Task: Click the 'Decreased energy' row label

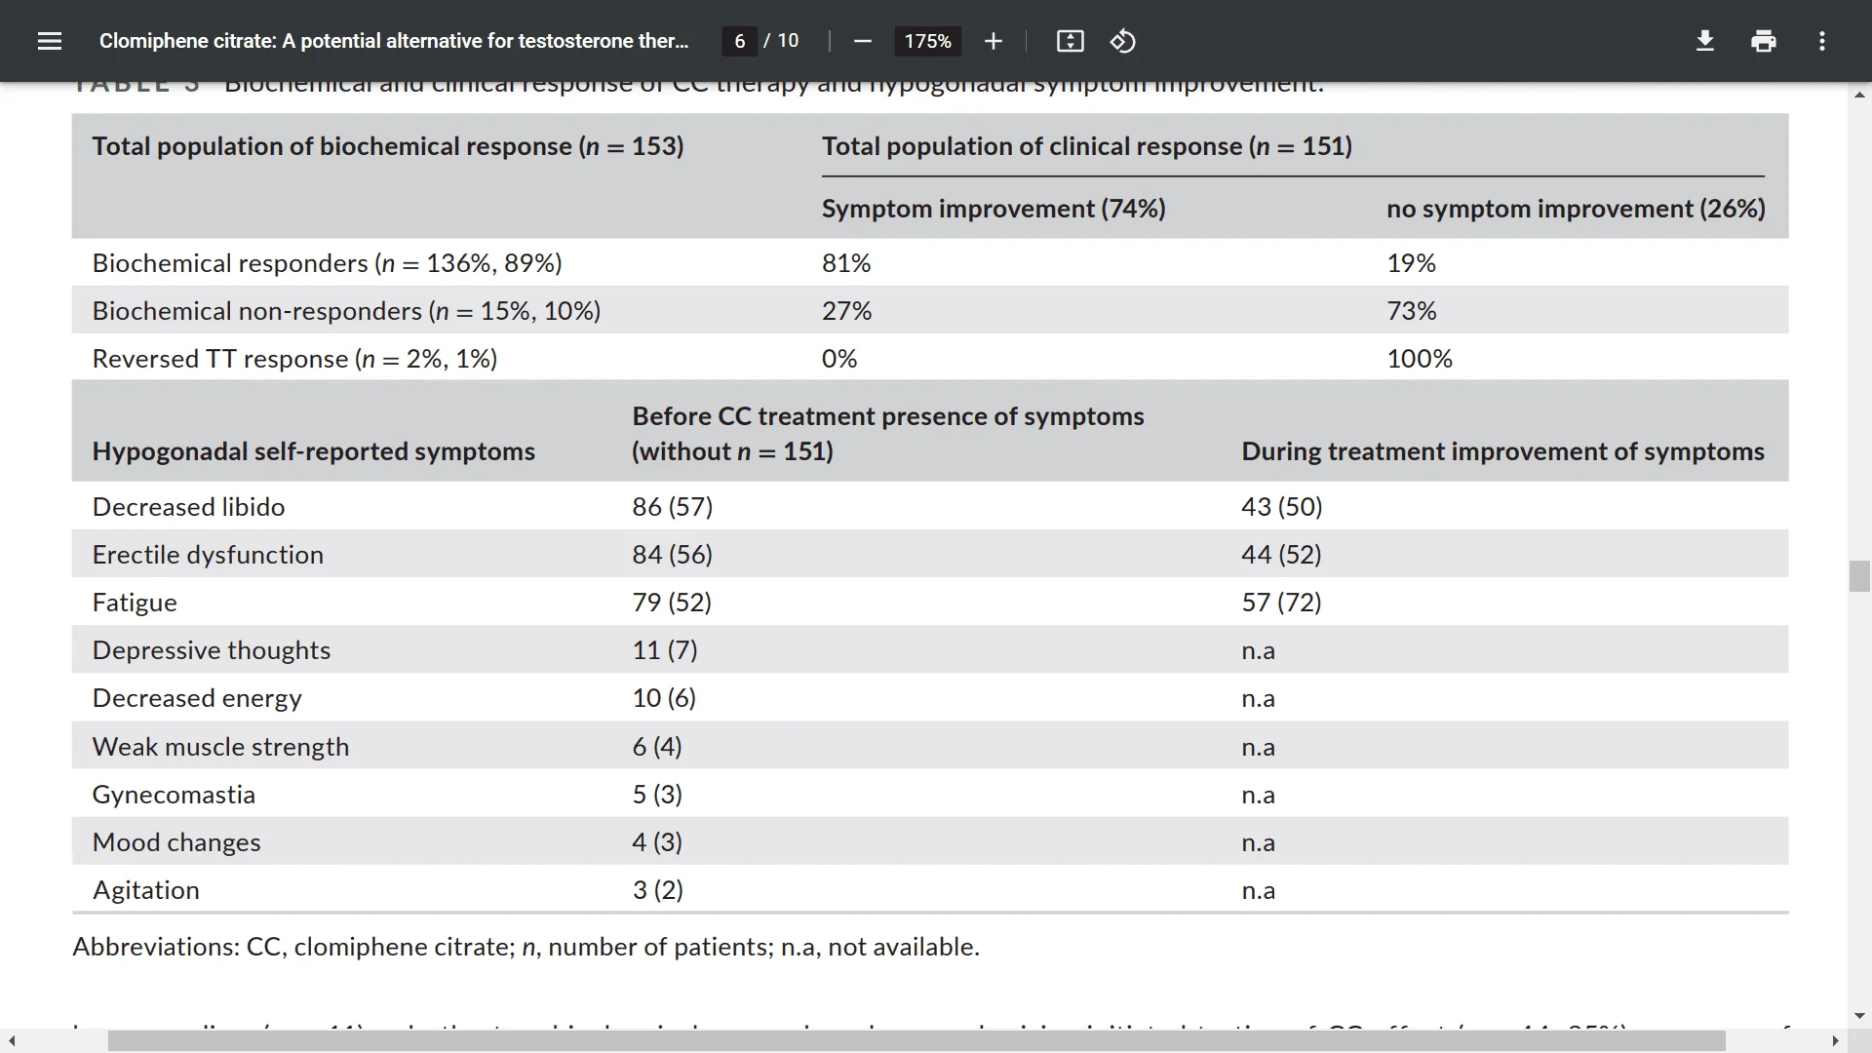Action: [197, 698]
